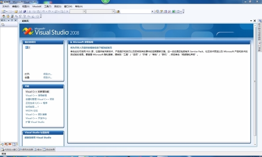Click the Start Debugging play icon
This screenshot has height=157, width=262.
point(67,11)
